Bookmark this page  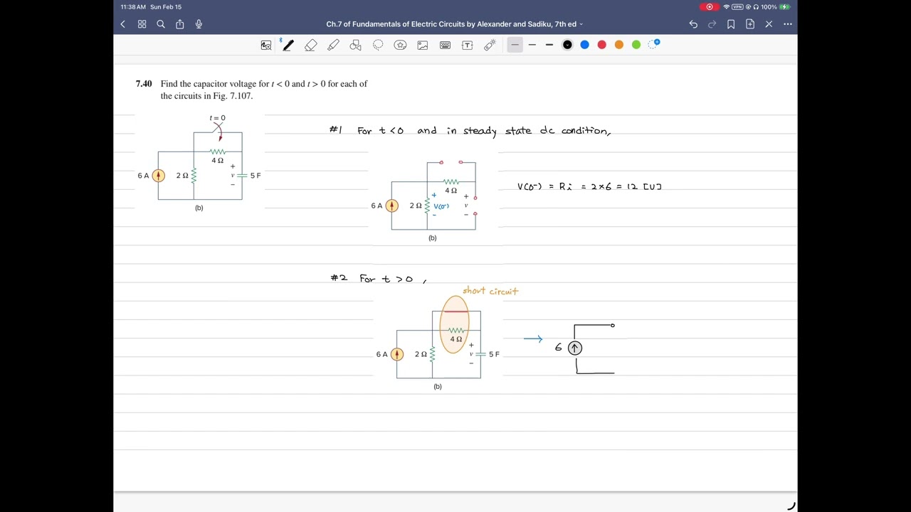[x=731, y=24]
